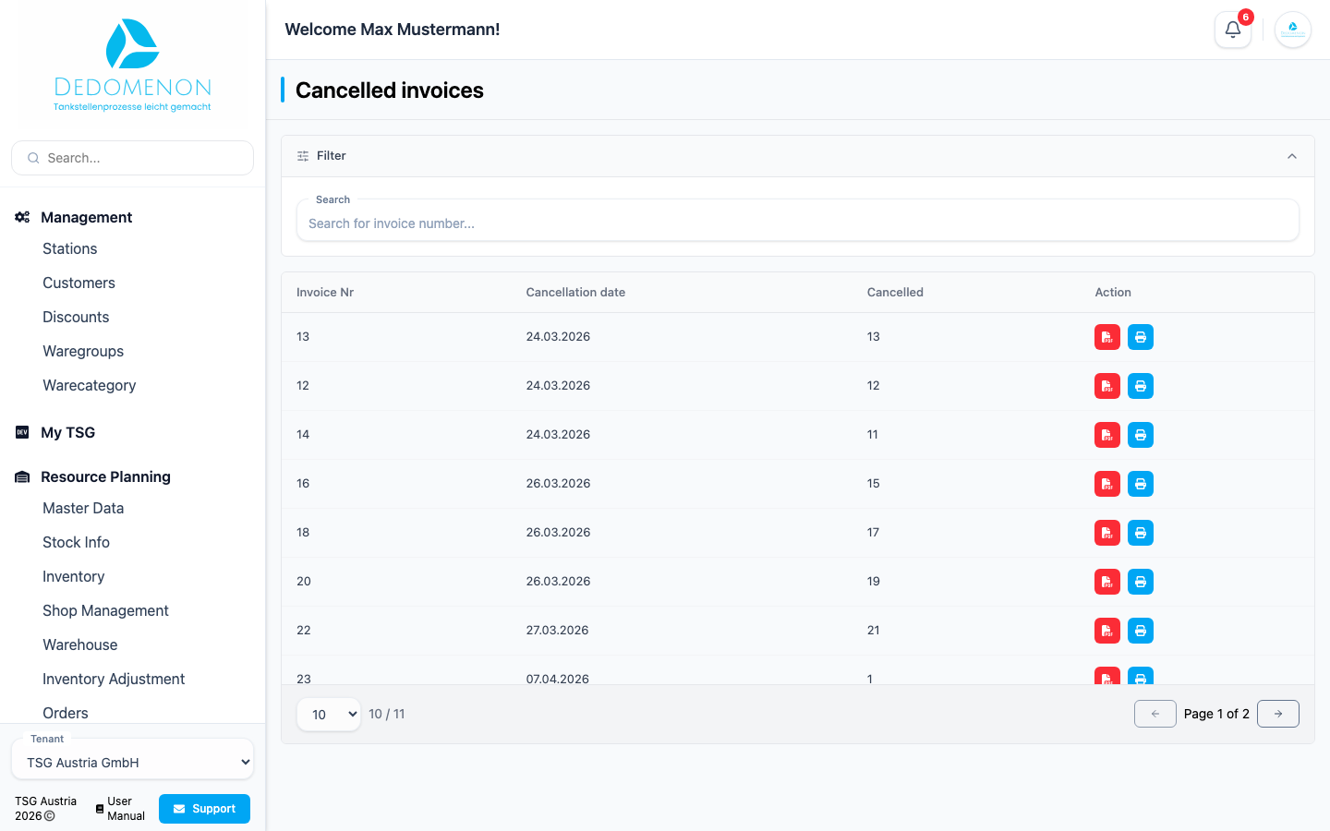The height and width of the screenshot is (831, 1330).
Task: Open Waregroups page
Action: click(x=83, y=351)
